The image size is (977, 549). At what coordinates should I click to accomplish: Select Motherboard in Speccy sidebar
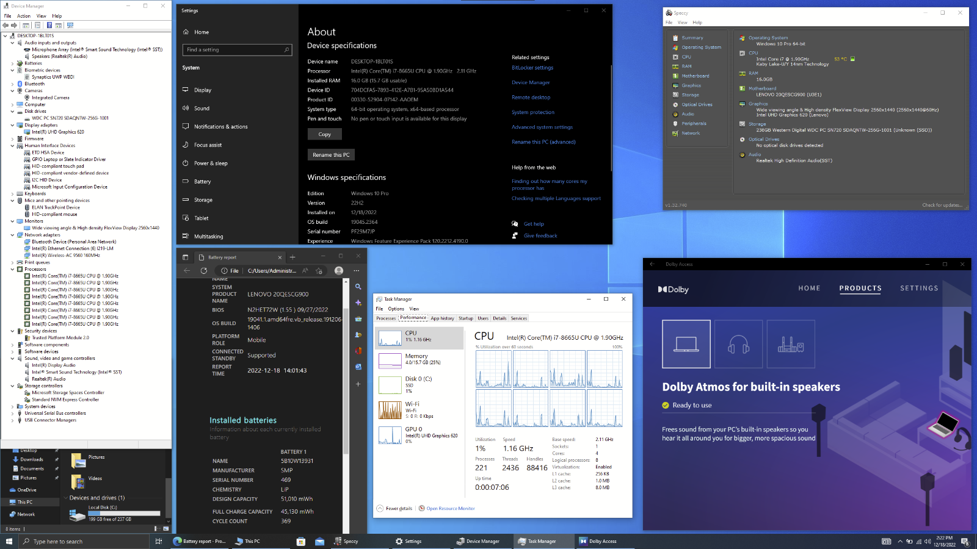pyautogui.click(x=695, y=76)
